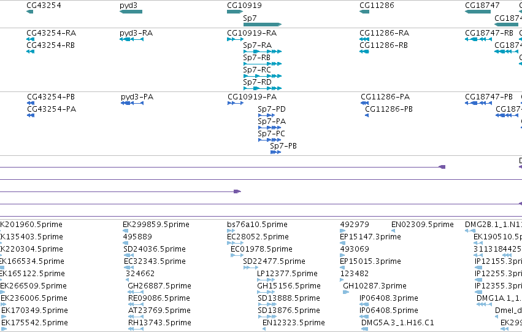Viewport: 522px width, 332px height.
Task: Open EST EK299859.5prime
Action: tap(126, 231)
